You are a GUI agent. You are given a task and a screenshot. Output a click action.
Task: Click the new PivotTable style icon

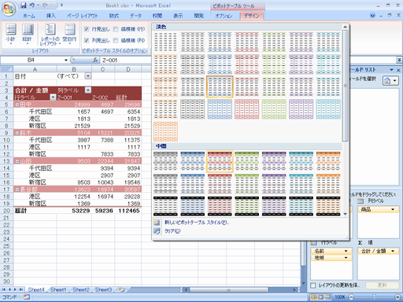(157, 223)
